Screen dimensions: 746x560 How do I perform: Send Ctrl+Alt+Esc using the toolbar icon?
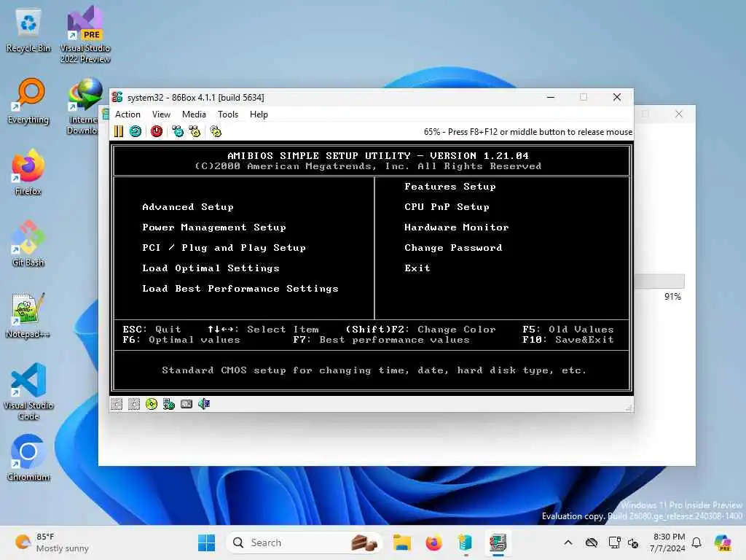[195, 131]
